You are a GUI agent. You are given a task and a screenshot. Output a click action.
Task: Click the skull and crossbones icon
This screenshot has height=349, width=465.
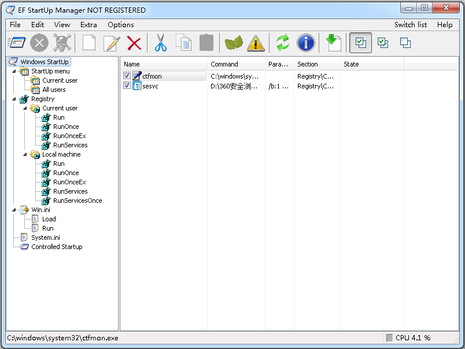pos(62,43)
